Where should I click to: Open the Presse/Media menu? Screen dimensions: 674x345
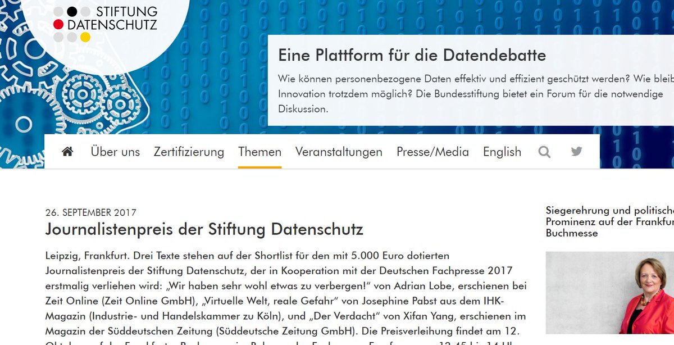[x=432, y=152]
